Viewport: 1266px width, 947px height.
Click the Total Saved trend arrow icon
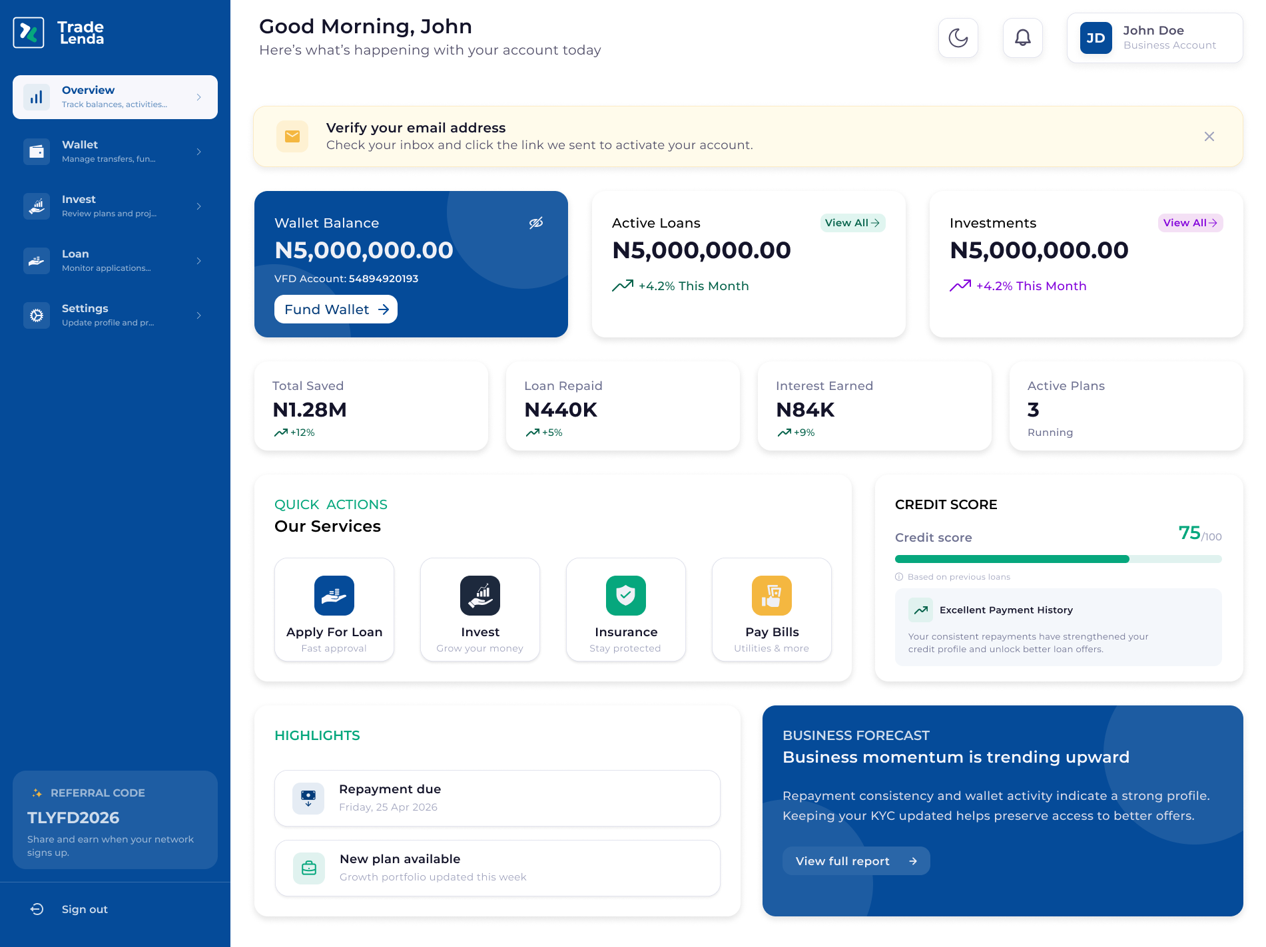coord(281,433)
